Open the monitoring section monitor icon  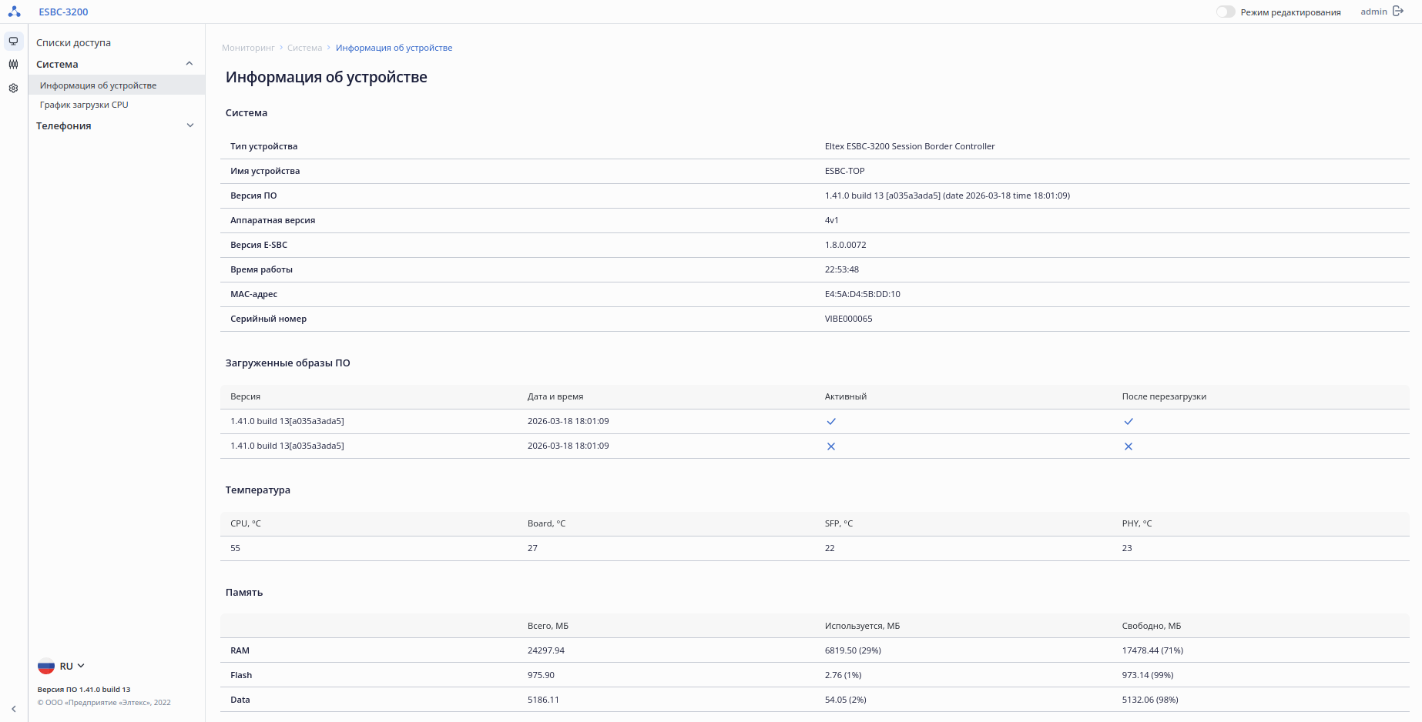(13, 42)
